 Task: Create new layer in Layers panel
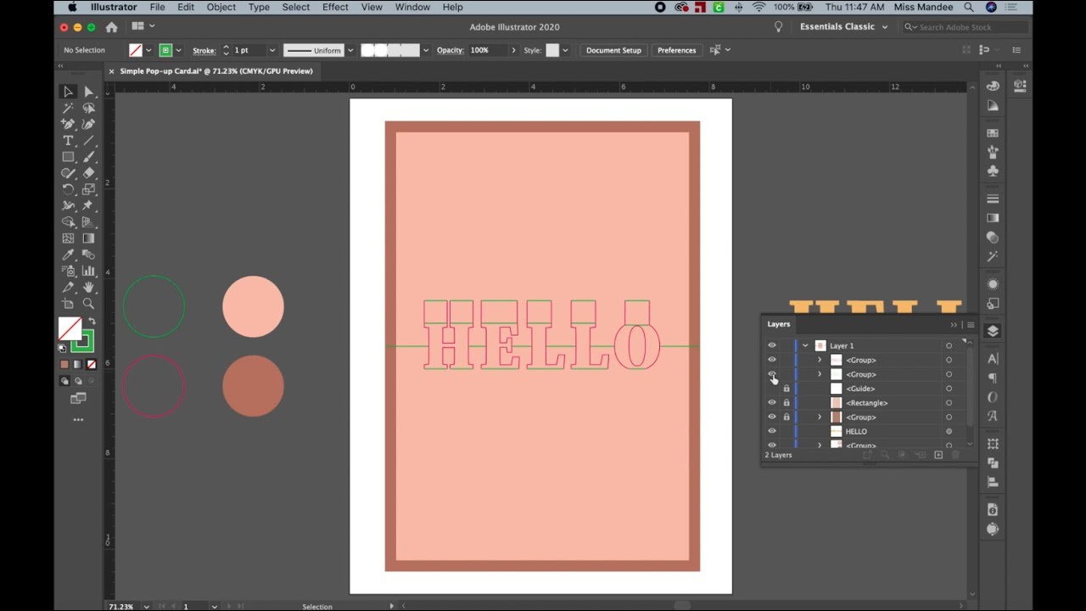tap(938, 455)
